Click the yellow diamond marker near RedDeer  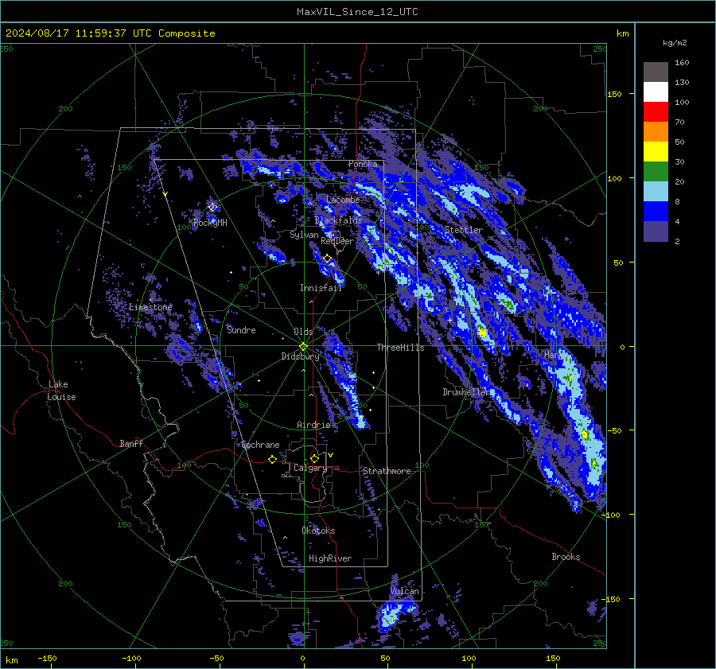click(x=327, y=259)
